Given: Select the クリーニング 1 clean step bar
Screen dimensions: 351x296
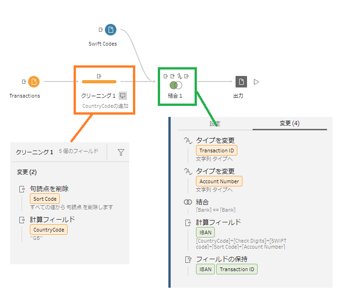Looking at the screenshot, I should [99, 82].
